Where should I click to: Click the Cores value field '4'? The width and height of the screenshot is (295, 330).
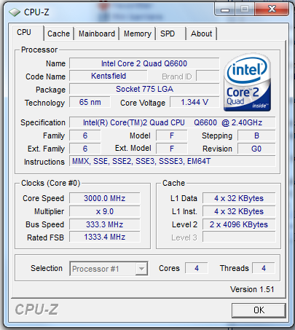pyautogui.click(x=197, y=268)
